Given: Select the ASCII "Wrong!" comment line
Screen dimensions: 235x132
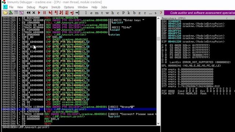Looking at the screenshot, I should (x=122, y=107).
